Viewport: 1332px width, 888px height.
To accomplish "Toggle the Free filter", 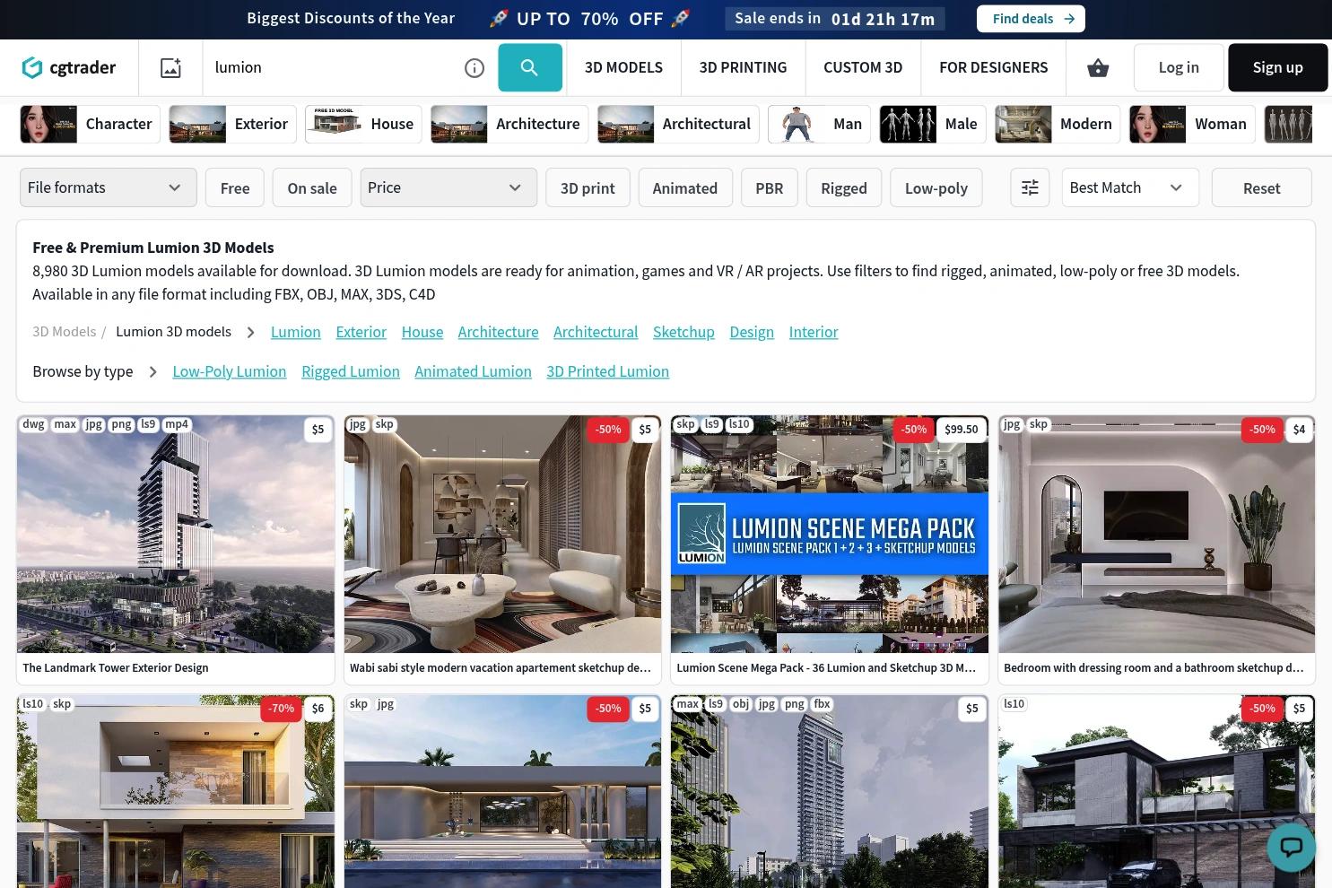I will tap(235, 187).
